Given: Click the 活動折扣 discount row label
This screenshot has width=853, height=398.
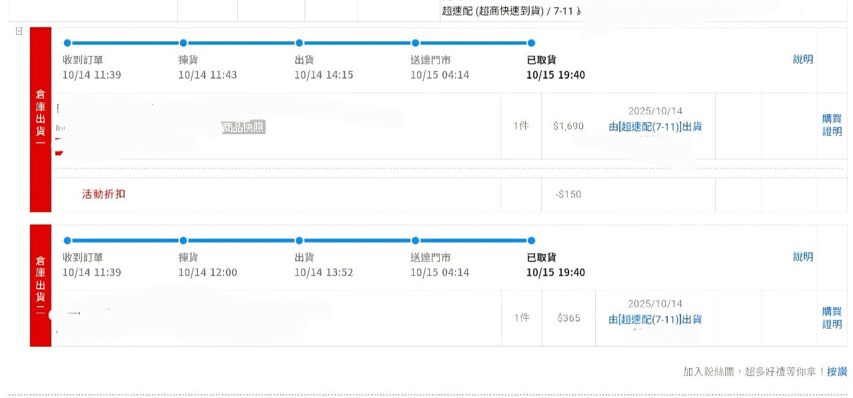Looking at the screenshot, I should pyautogui.click(x=103, y=195).
